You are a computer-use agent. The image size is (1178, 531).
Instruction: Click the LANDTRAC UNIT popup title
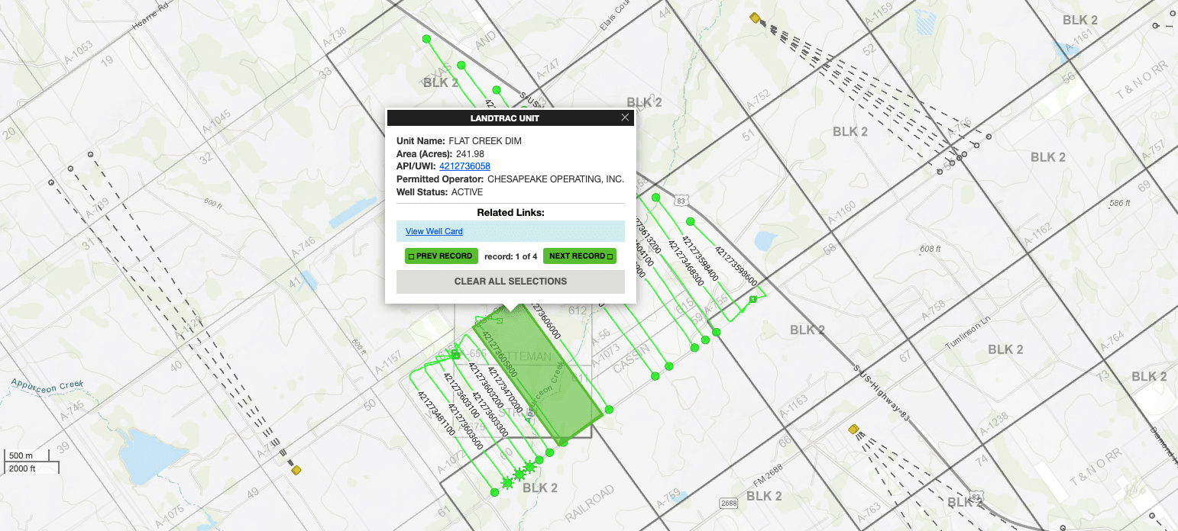(x=505, y=118)
